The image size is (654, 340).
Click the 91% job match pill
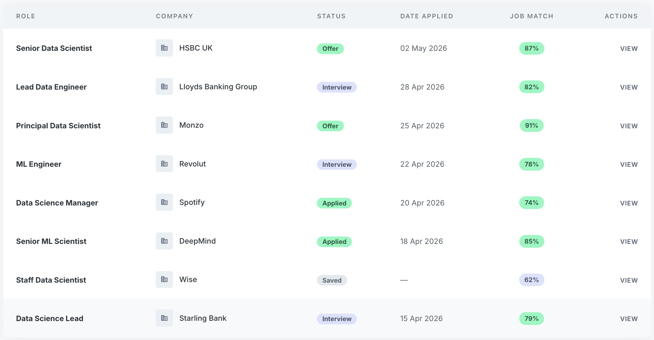532,125
